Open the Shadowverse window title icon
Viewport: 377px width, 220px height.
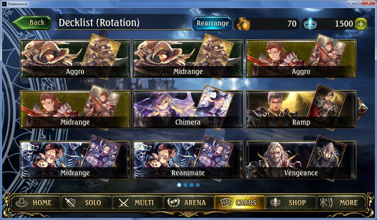click(4, 3)
